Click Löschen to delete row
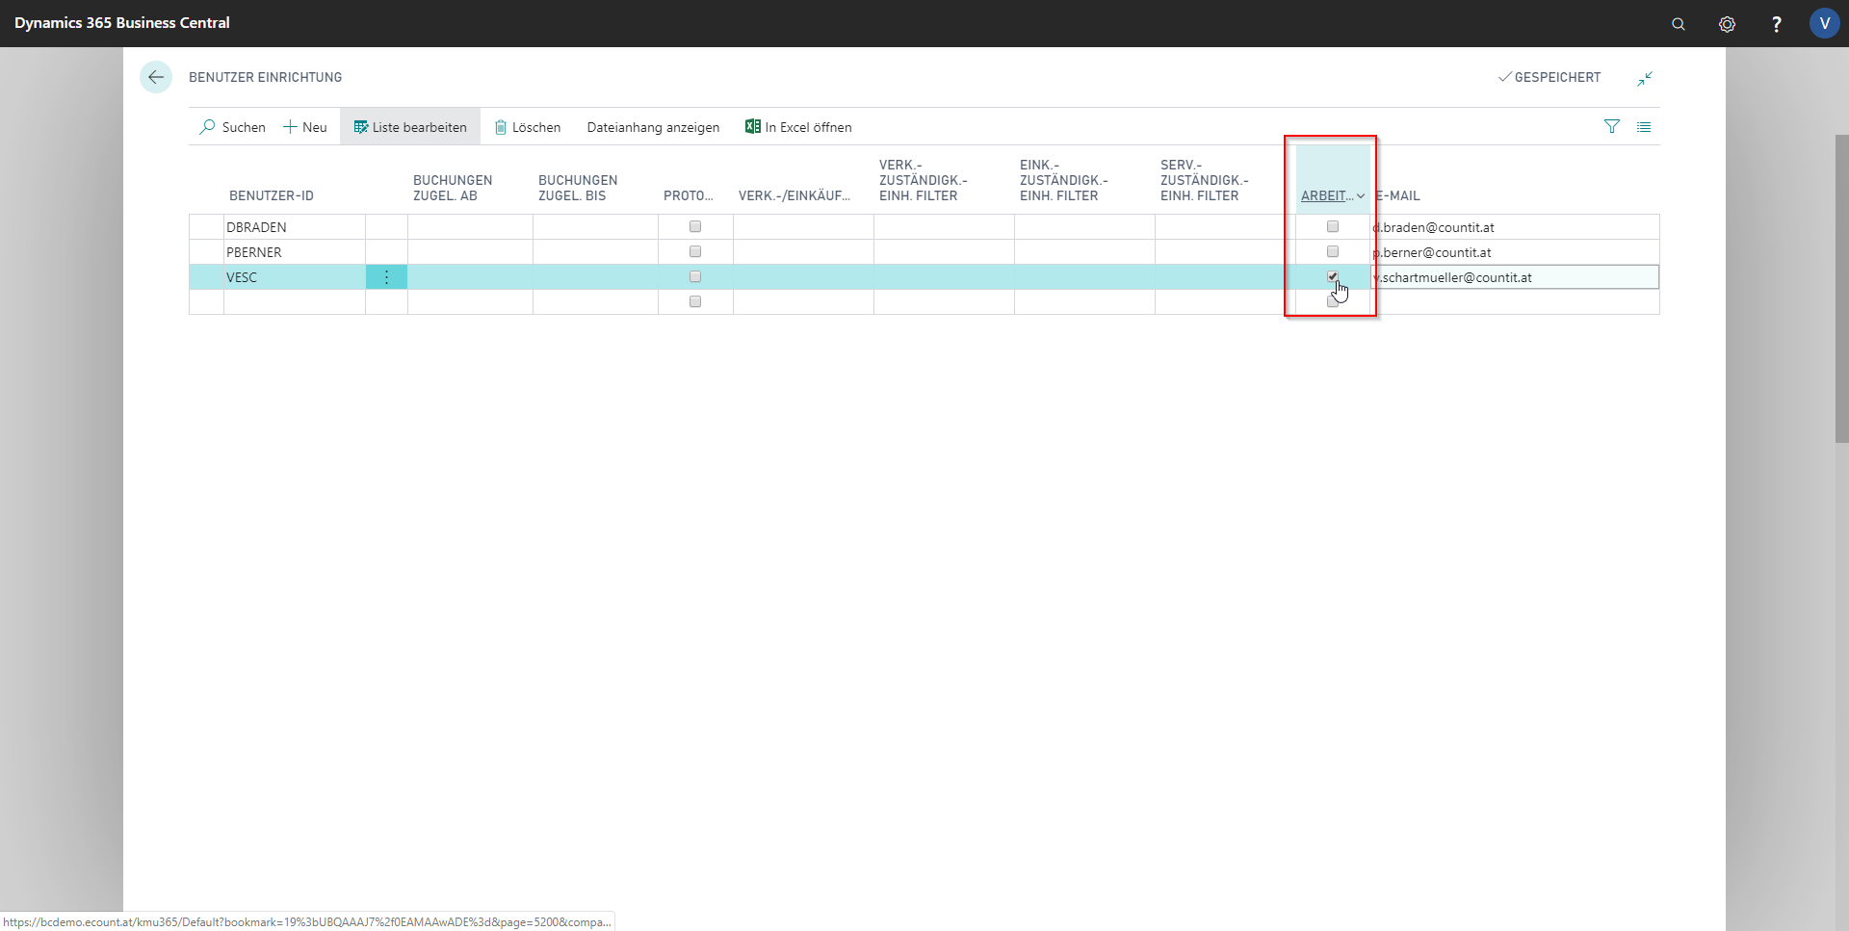Screen dimensions: 1849x931 [x=528, y=127]
